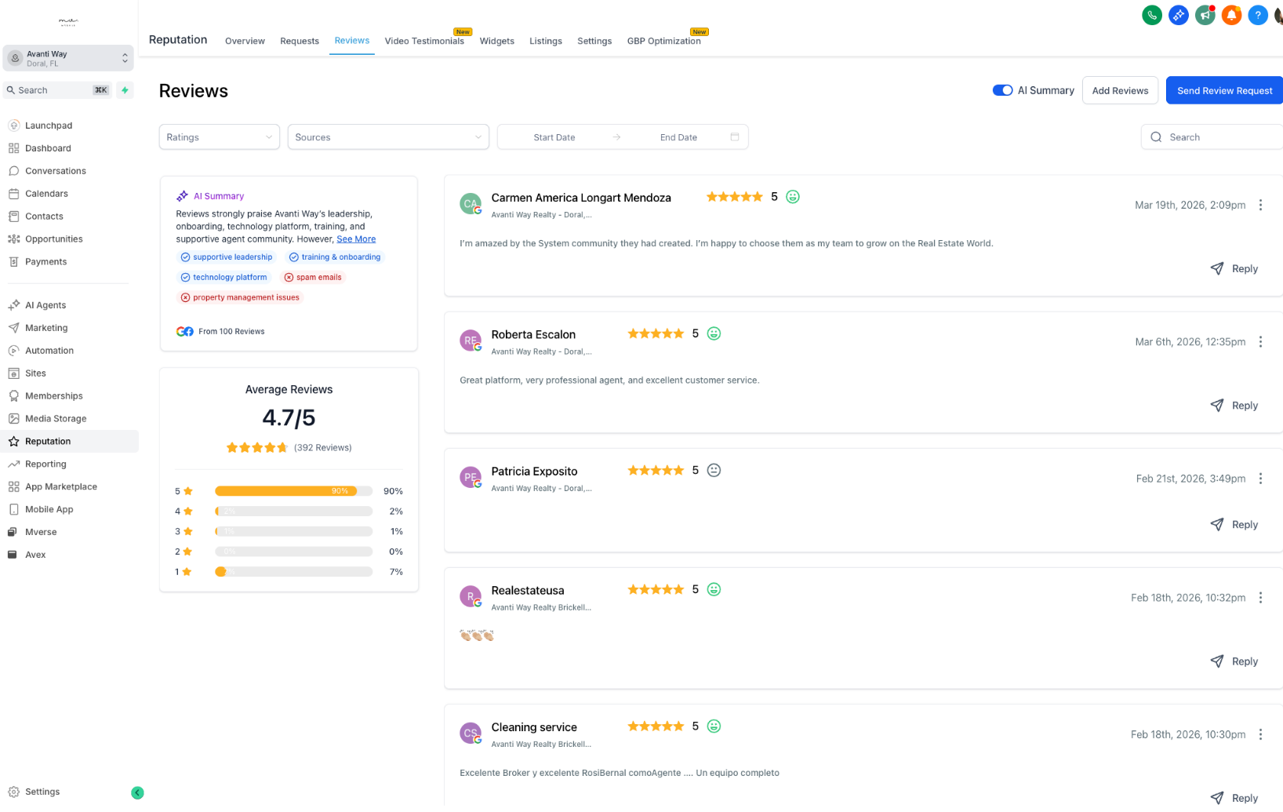
Task: Click the megaphone announcements icon
Action: coord(1205,15)
